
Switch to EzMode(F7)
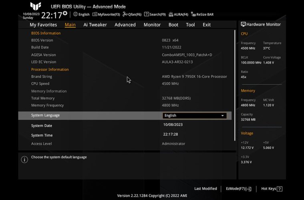pos(238,189)
